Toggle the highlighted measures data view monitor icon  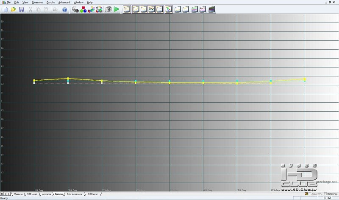127,9
